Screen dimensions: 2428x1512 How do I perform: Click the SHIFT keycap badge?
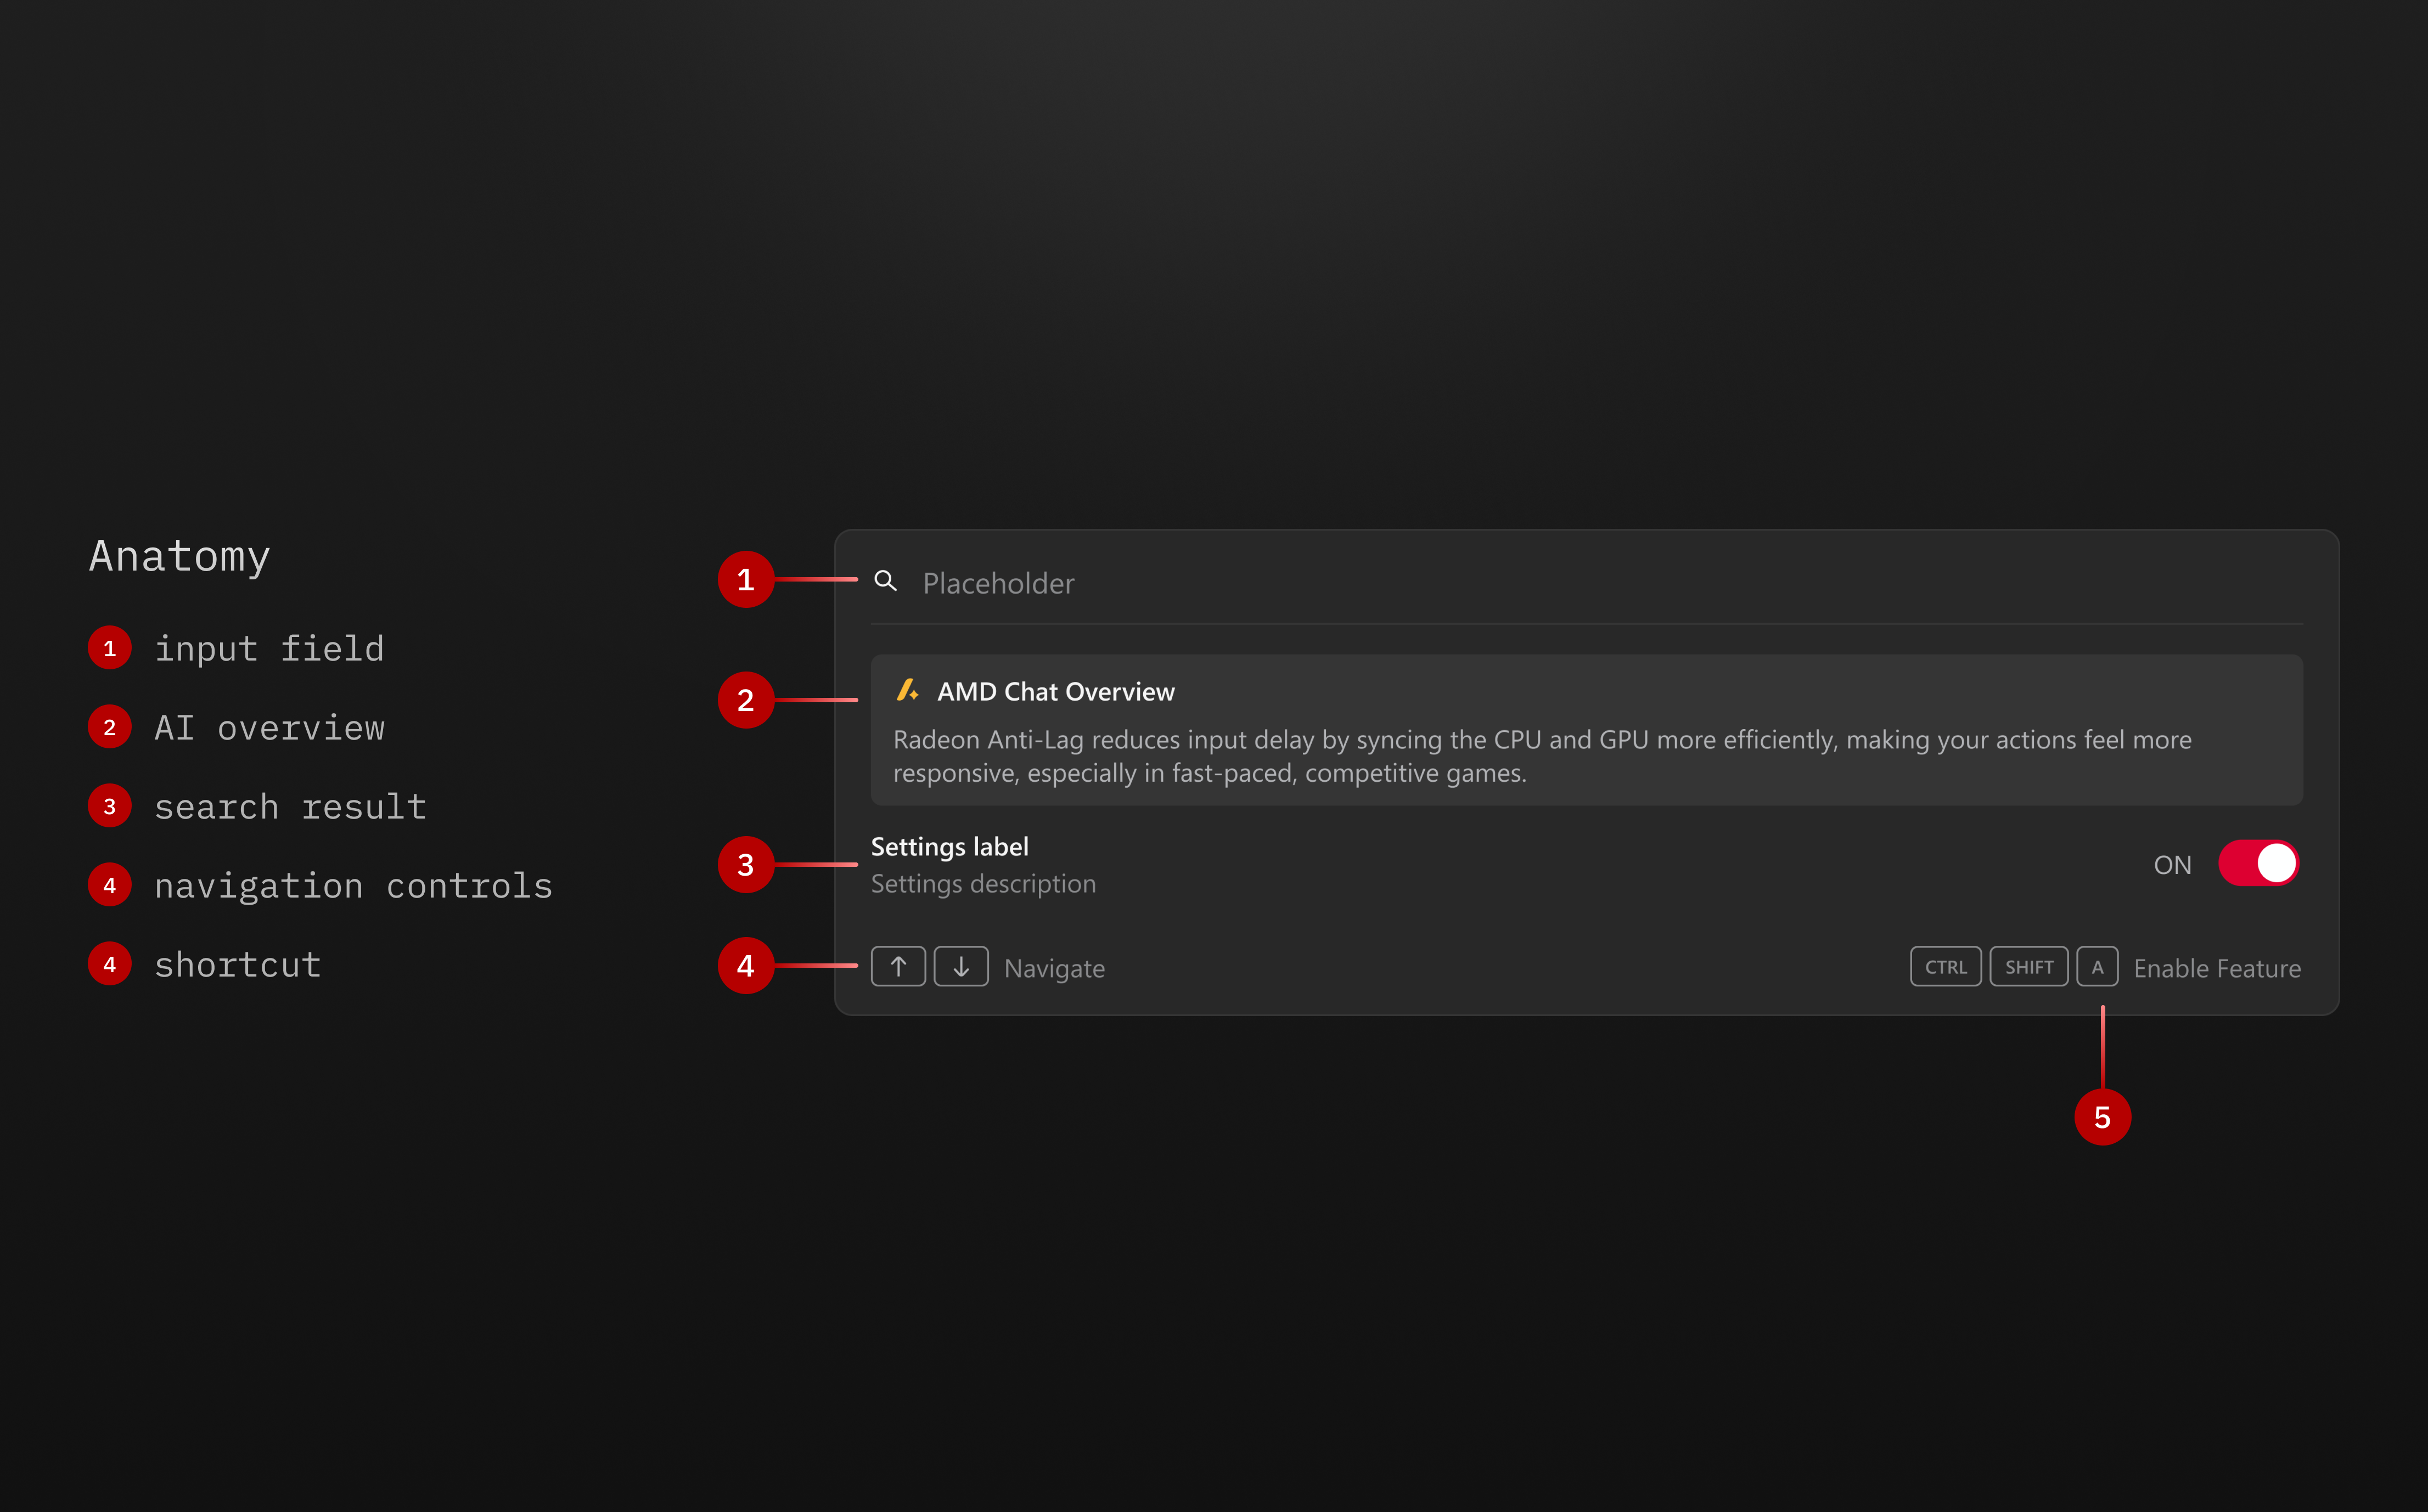click(2028, 967)
